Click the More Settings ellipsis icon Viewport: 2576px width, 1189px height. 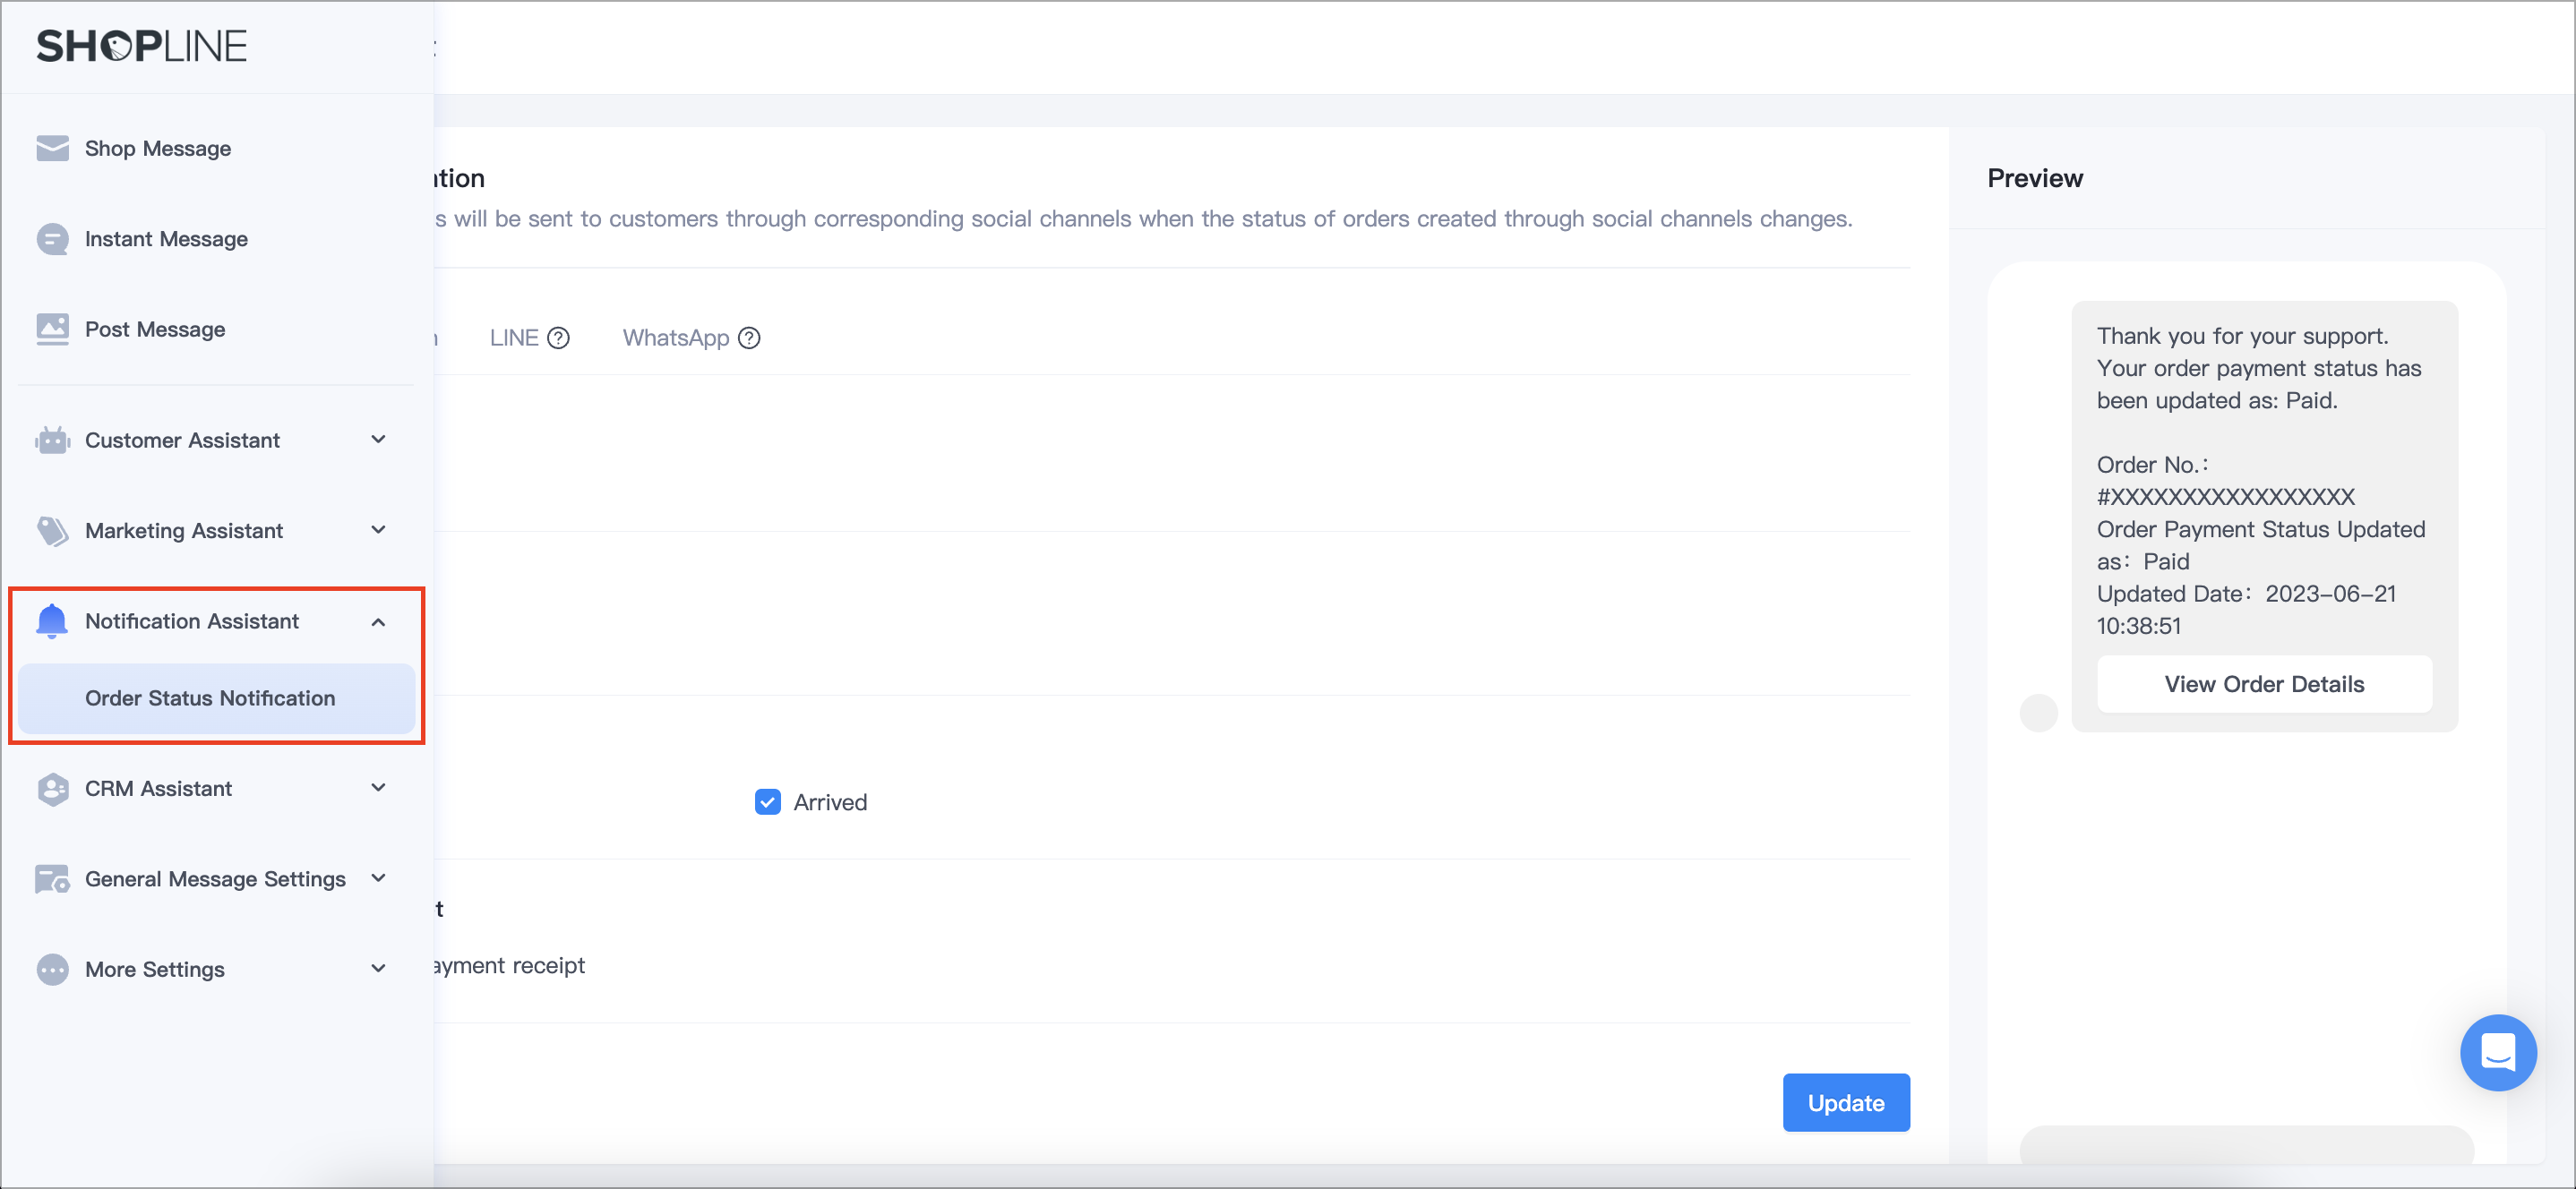(51, 968)
